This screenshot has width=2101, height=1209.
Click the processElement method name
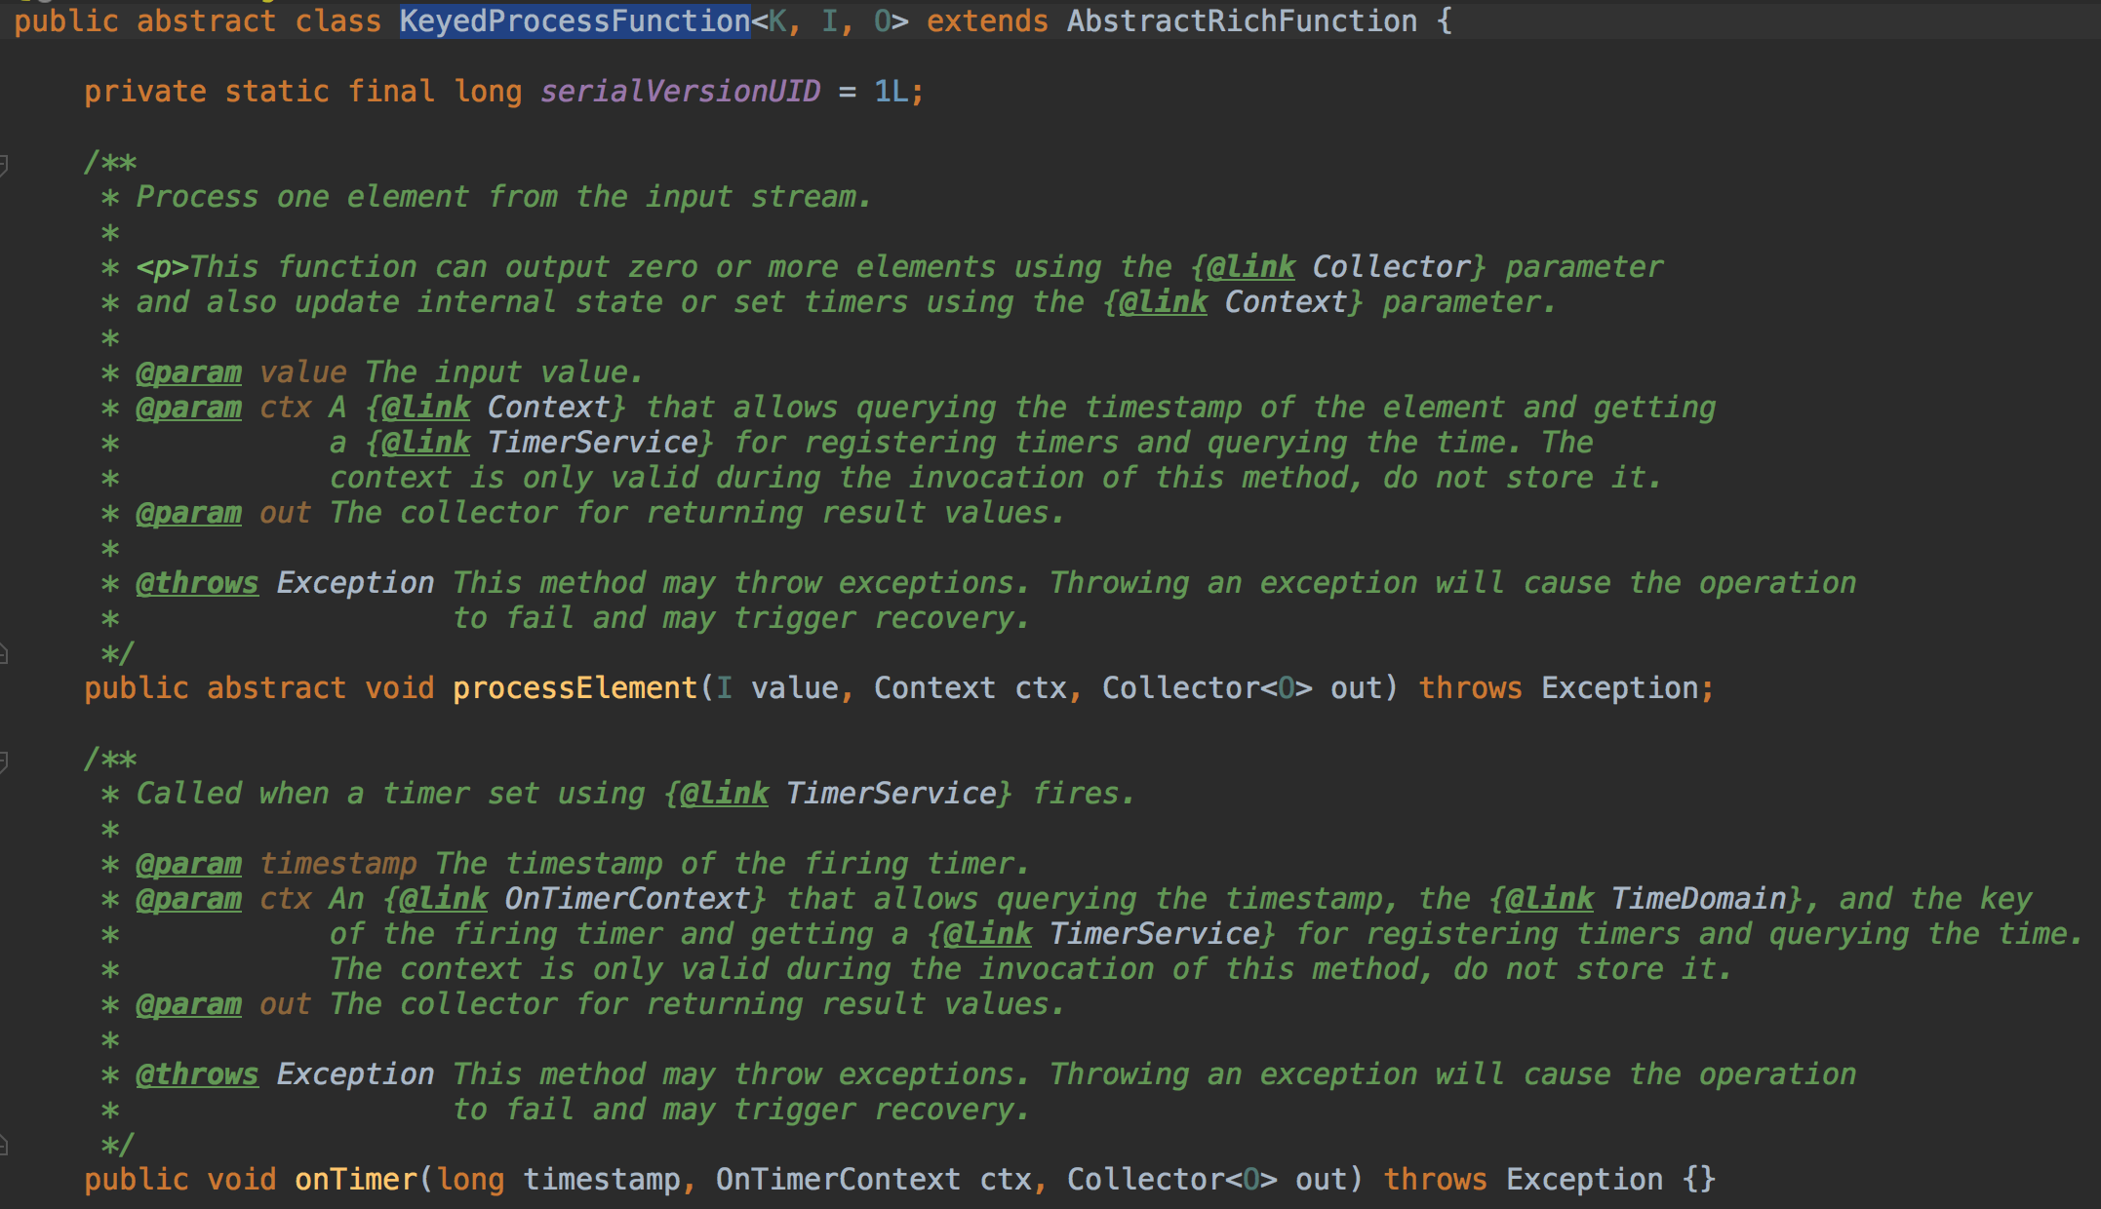(575, 688)
